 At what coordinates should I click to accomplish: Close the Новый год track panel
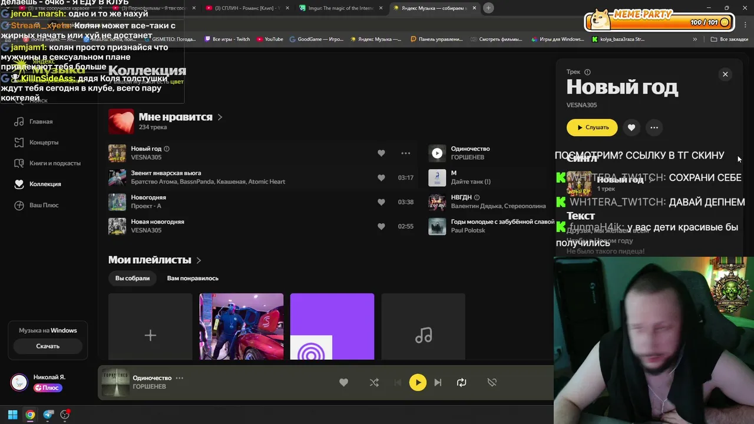[725, 74]
